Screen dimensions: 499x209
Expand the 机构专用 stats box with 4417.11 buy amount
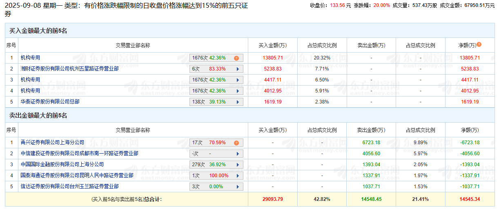click(x=216, y=80)
